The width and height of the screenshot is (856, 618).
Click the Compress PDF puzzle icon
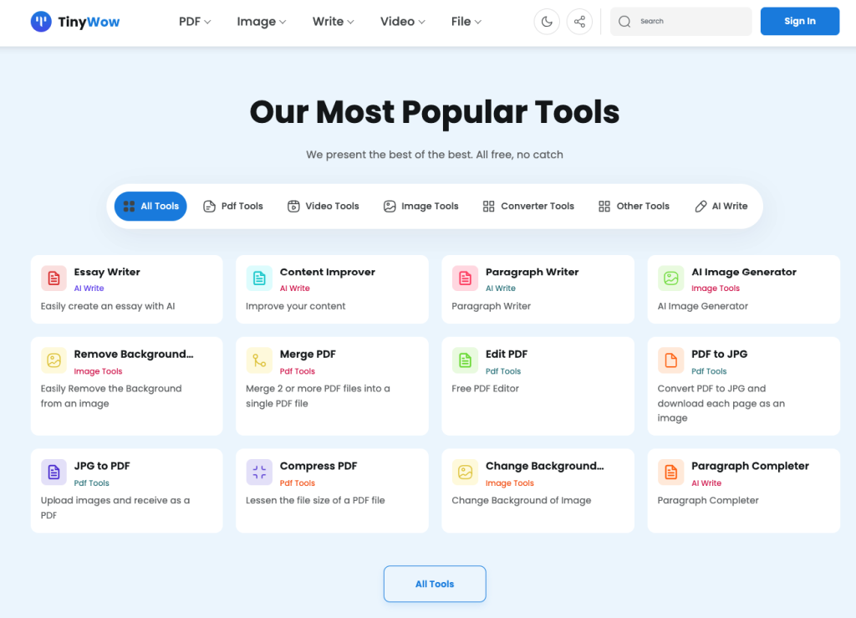[x=259, y=472]
